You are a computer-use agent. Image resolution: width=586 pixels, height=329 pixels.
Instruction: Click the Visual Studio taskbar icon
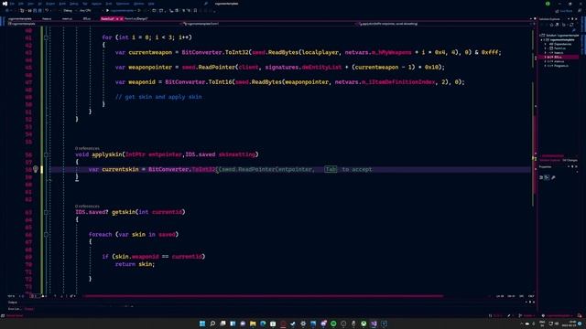tap(374, 324)
